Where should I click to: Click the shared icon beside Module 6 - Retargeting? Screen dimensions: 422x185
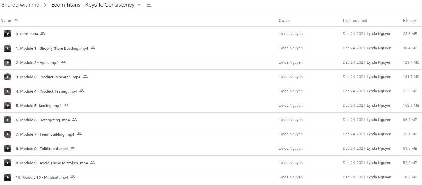(75, 120)
